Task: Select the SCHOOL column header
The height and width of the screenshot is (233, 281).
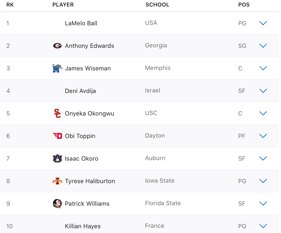Action: point(157,5)
